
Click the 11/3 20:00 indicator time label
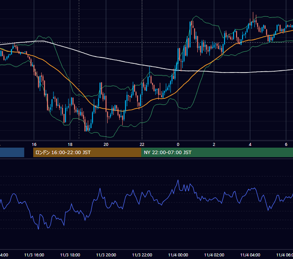tap(106, 255)
